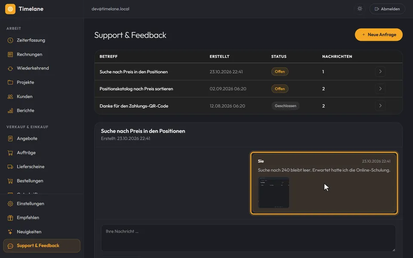The height and width of the screenshot is (258, 413).
Task: Click the Timelane logo icon
Action: (x=10, y=9)
